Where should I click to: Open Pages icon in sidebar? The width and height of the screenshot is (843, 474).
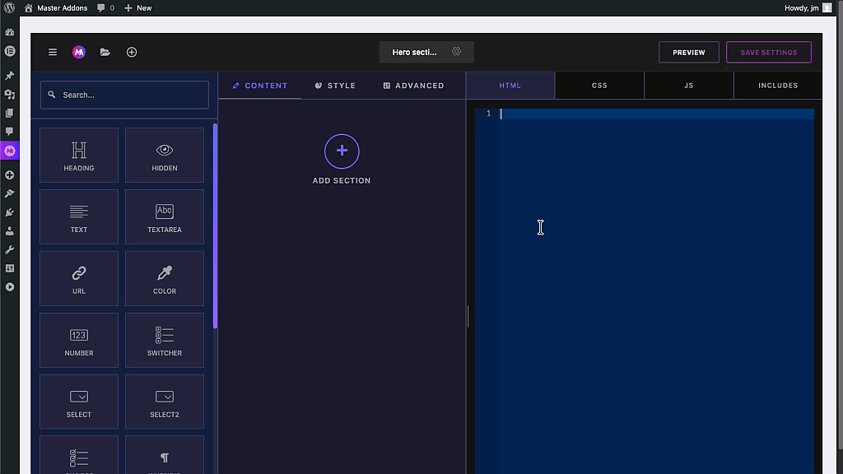pos(10,113)
